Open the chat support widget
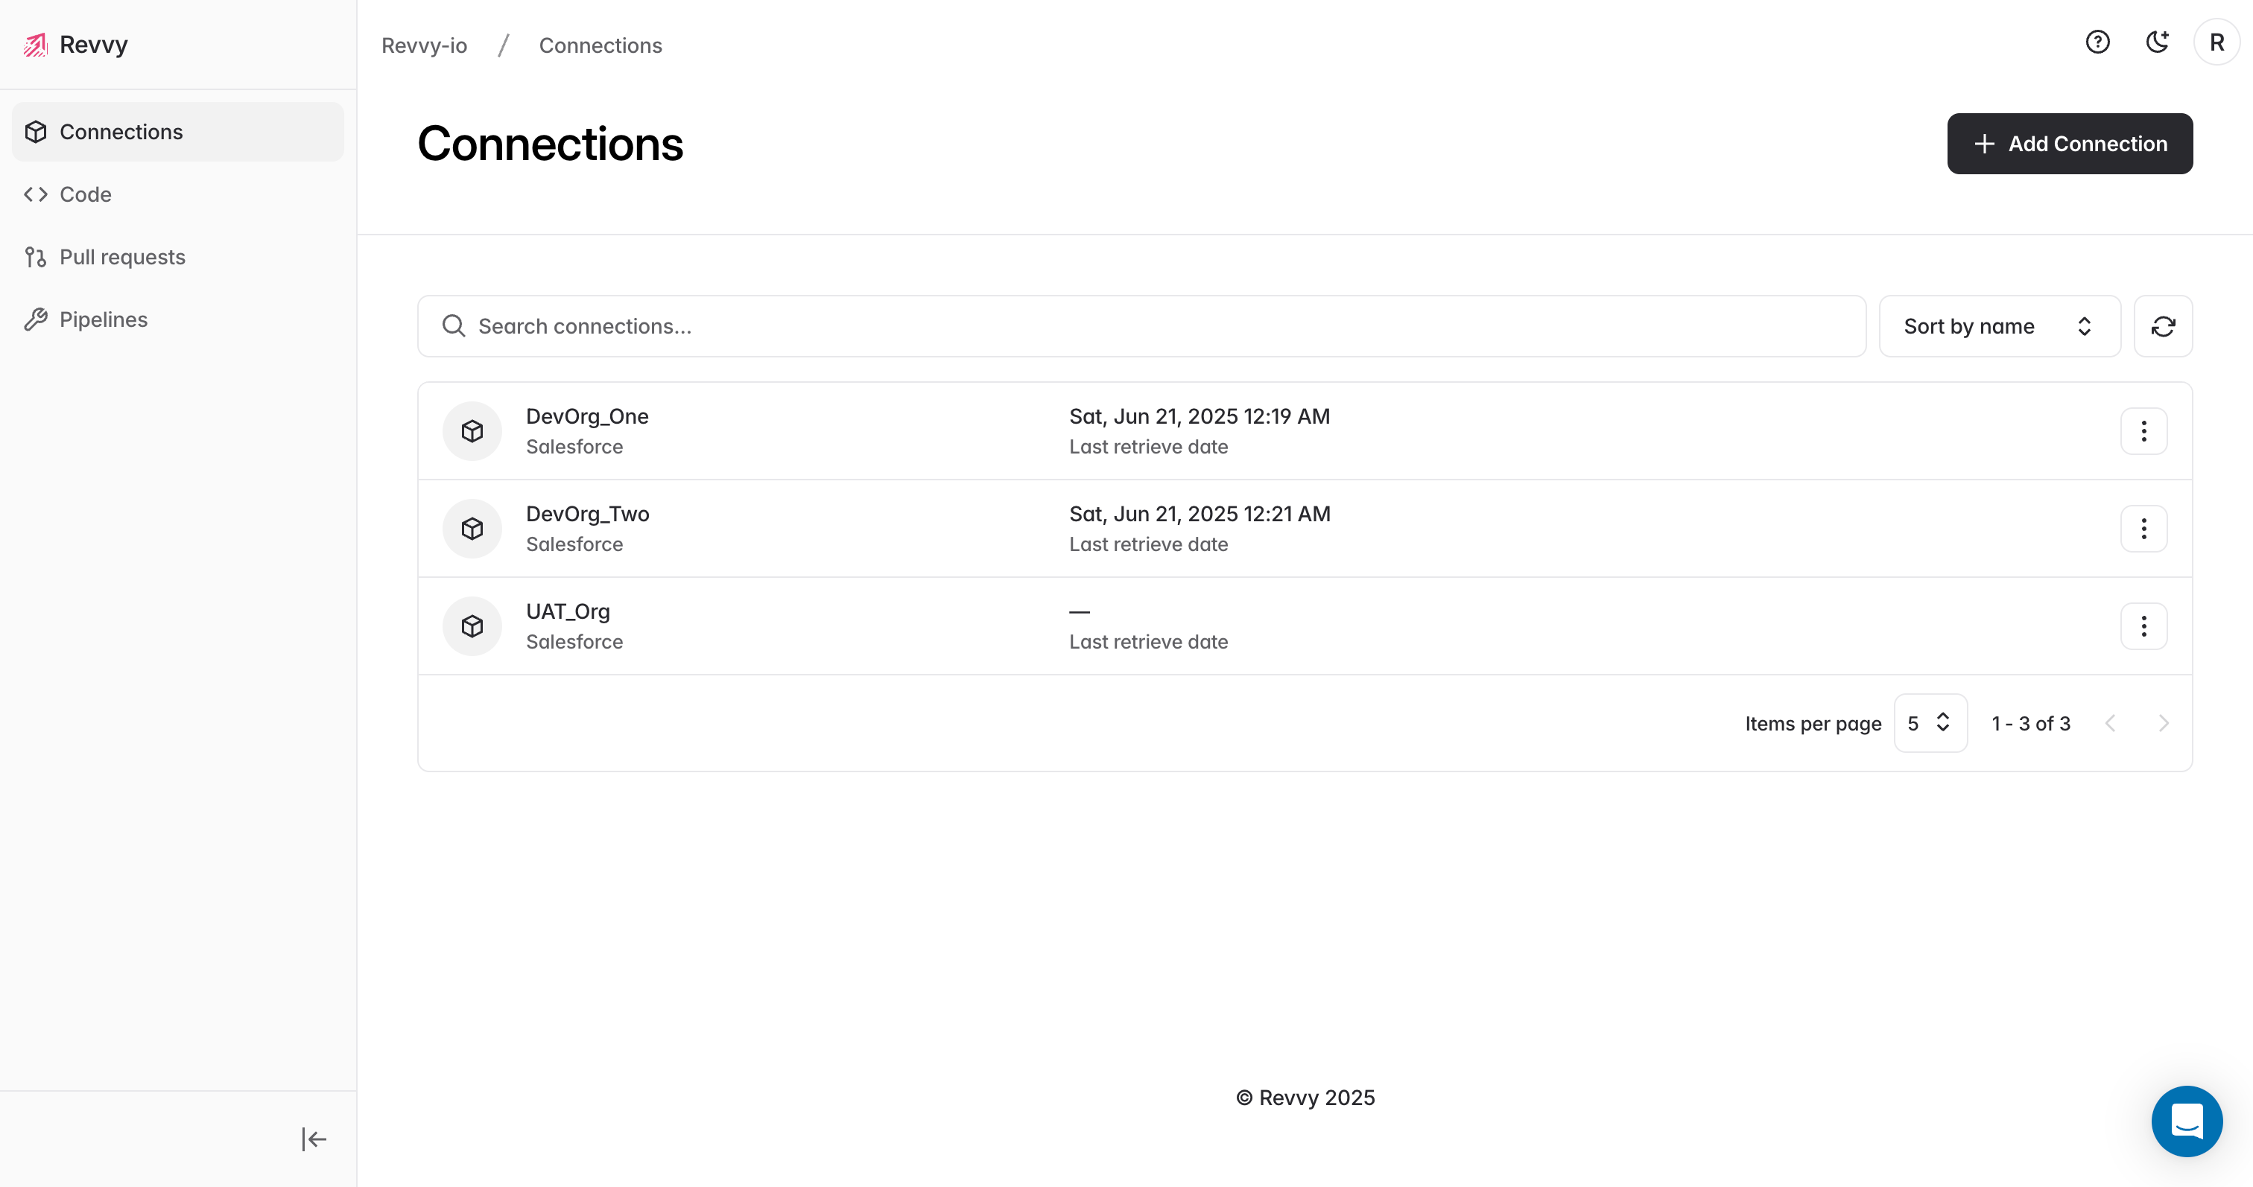This screenshot has width=2253, height=1187. pos(2187,1121)
